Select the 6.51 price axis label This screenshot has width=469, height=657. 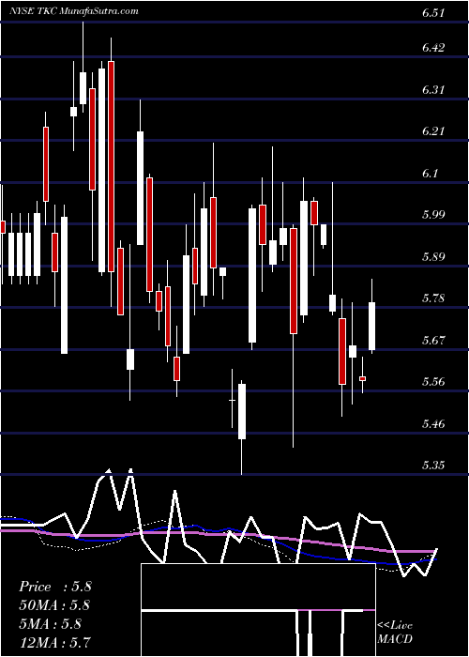tap(433, 13)
